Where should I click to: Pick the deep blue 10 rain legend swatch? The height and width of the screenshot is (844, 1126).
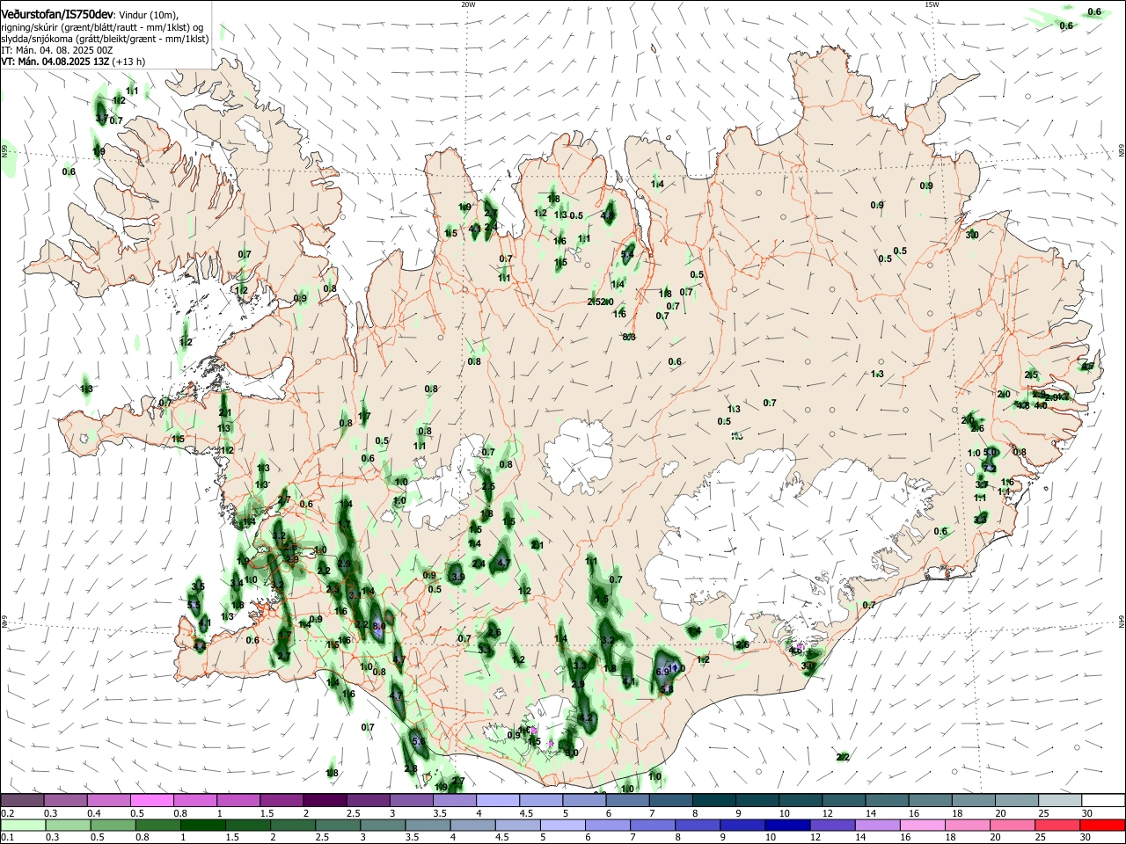pyautogui.click(x=786, y=825)
